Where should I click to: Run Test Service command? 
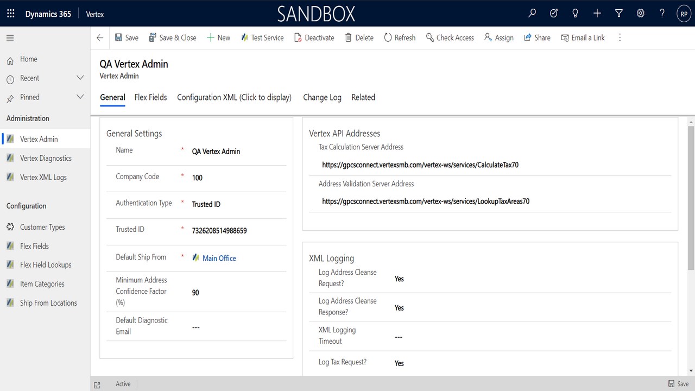tap(262, 38)
